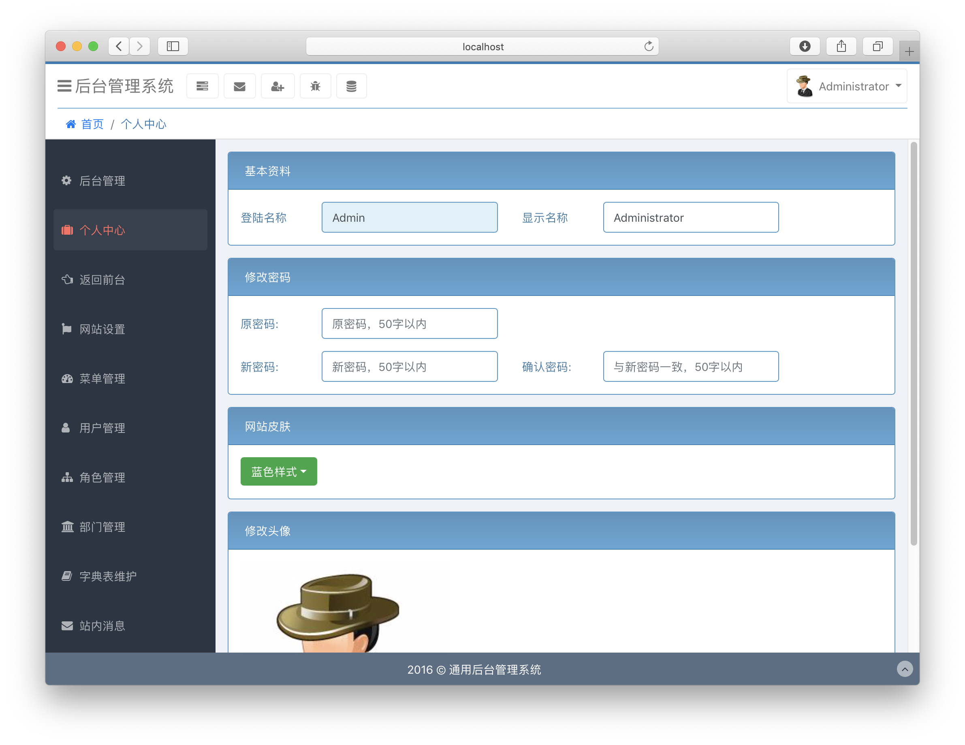Click the user icon beside 用户管理

[65, 428]
